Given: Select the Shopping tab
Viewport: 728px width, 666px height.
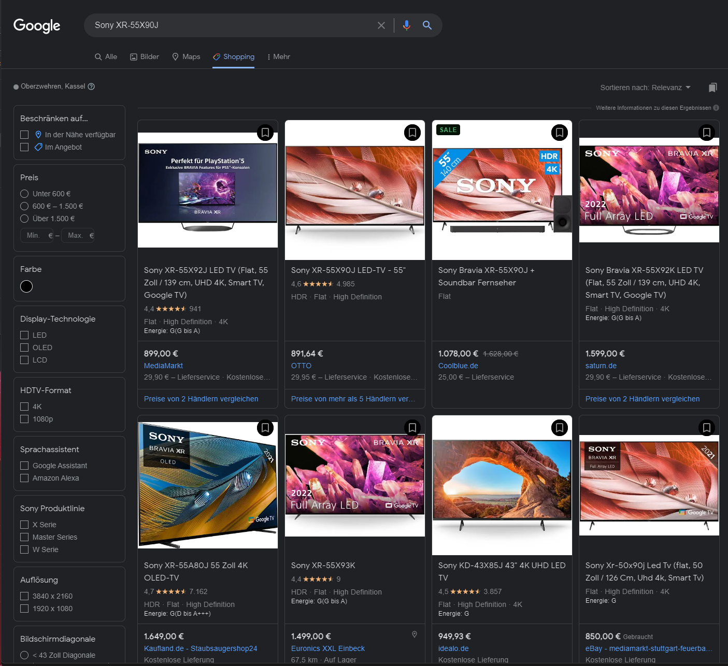Looking at the screenshot, I should (234, 56).
